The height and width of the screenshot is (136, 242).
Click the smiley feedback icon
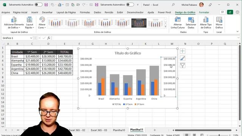[x=237, y=12]
